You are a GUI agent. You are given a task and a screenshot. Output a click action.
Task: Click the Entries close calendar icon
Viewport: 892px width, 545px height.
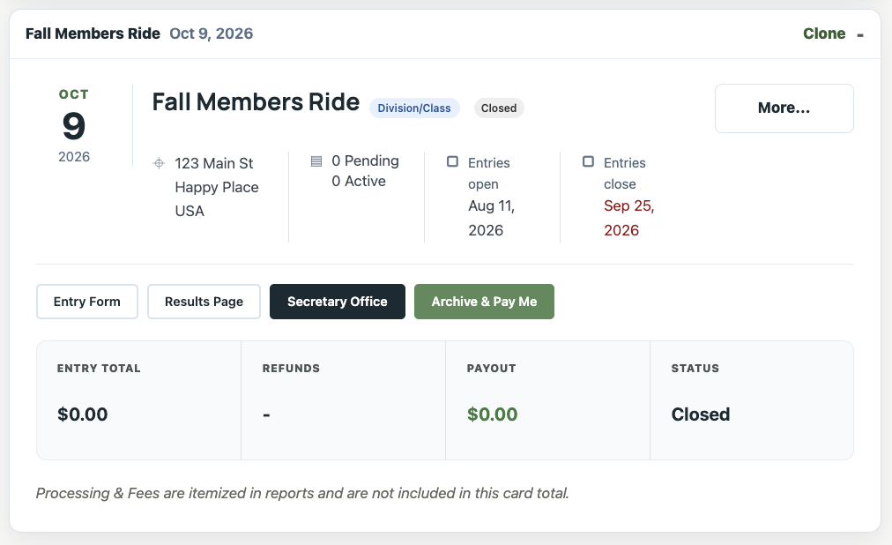pos(588,161)
